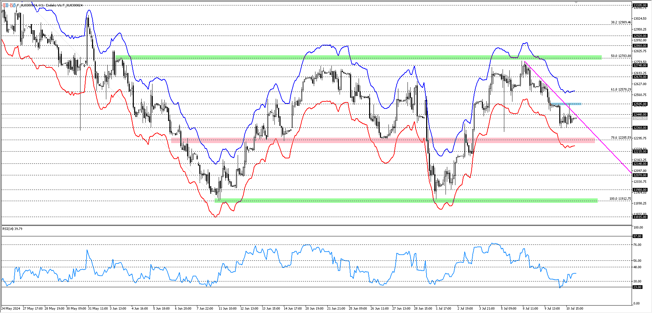Click the Fibonacci 78.6 12285.59 label
Screen dimensions: 652x313
click(621, 138)
